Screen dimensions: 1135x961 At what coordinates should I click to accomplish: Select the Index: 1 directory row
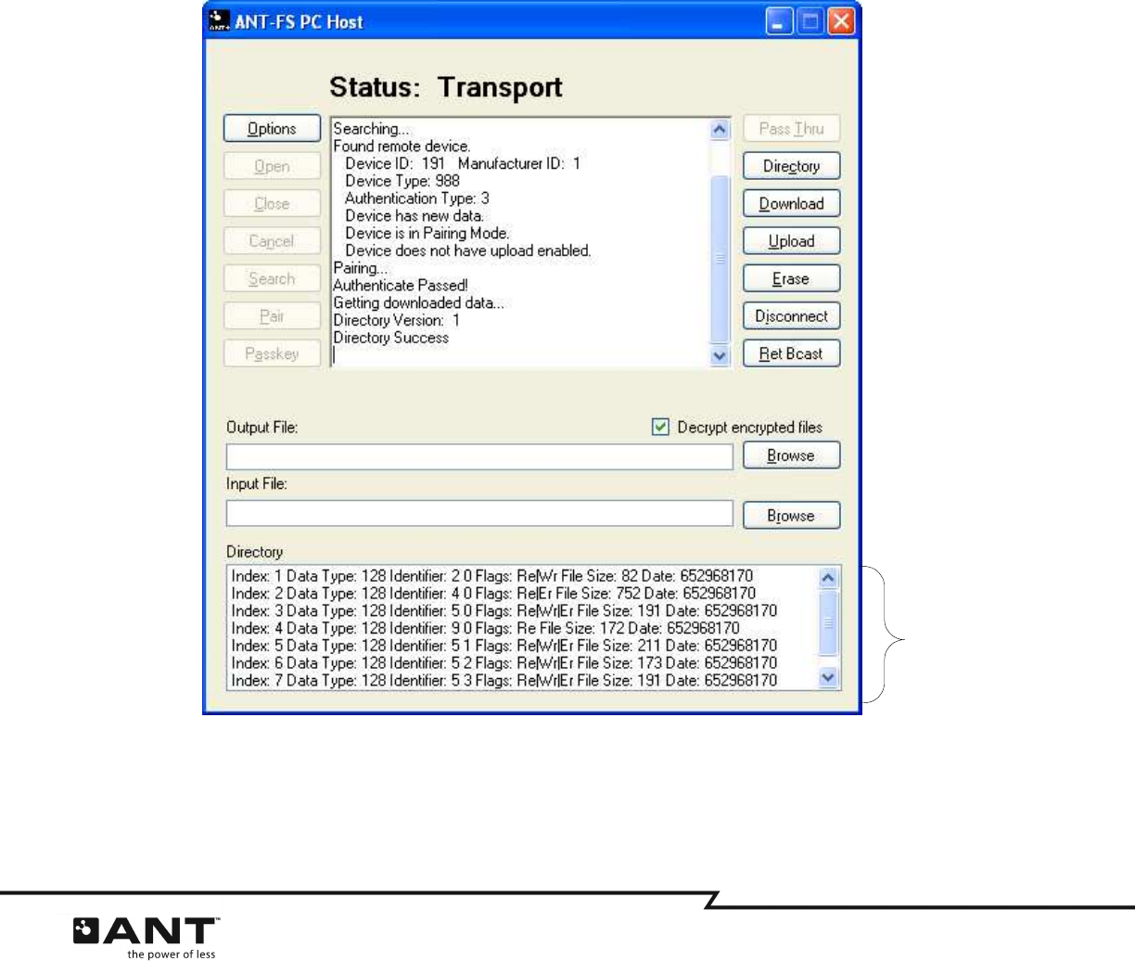point(492,576)
